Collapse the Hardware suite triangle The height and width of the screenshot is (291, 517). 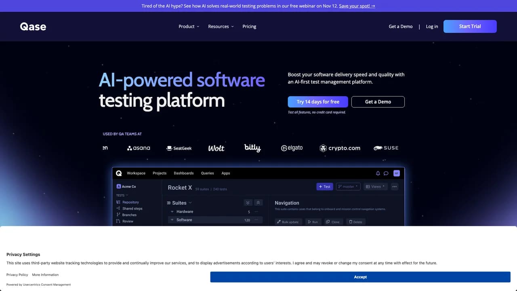point(172,212)
